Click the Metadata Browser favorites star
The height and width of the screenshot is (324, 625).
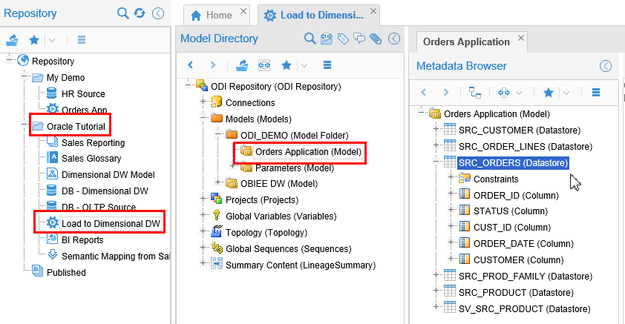coord(549,93)
